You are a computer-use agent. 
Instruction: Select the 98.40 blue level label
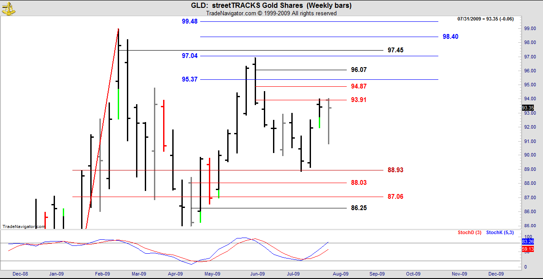pyautogui.click(x=450, y=37)
